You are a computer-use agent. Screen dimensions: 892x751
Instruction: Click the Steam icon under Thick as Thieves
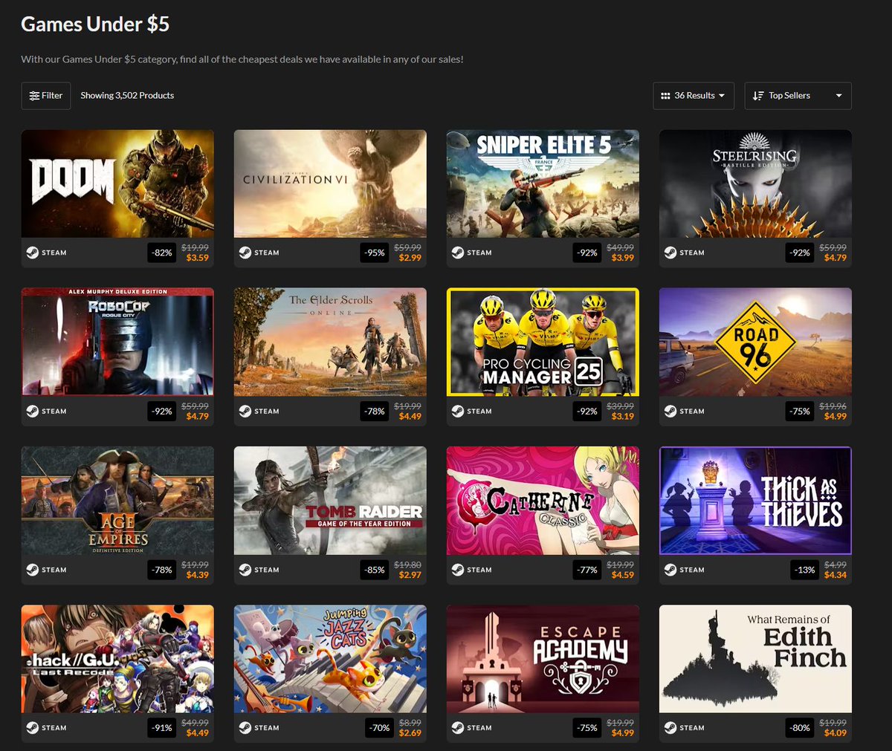point(670,570)
